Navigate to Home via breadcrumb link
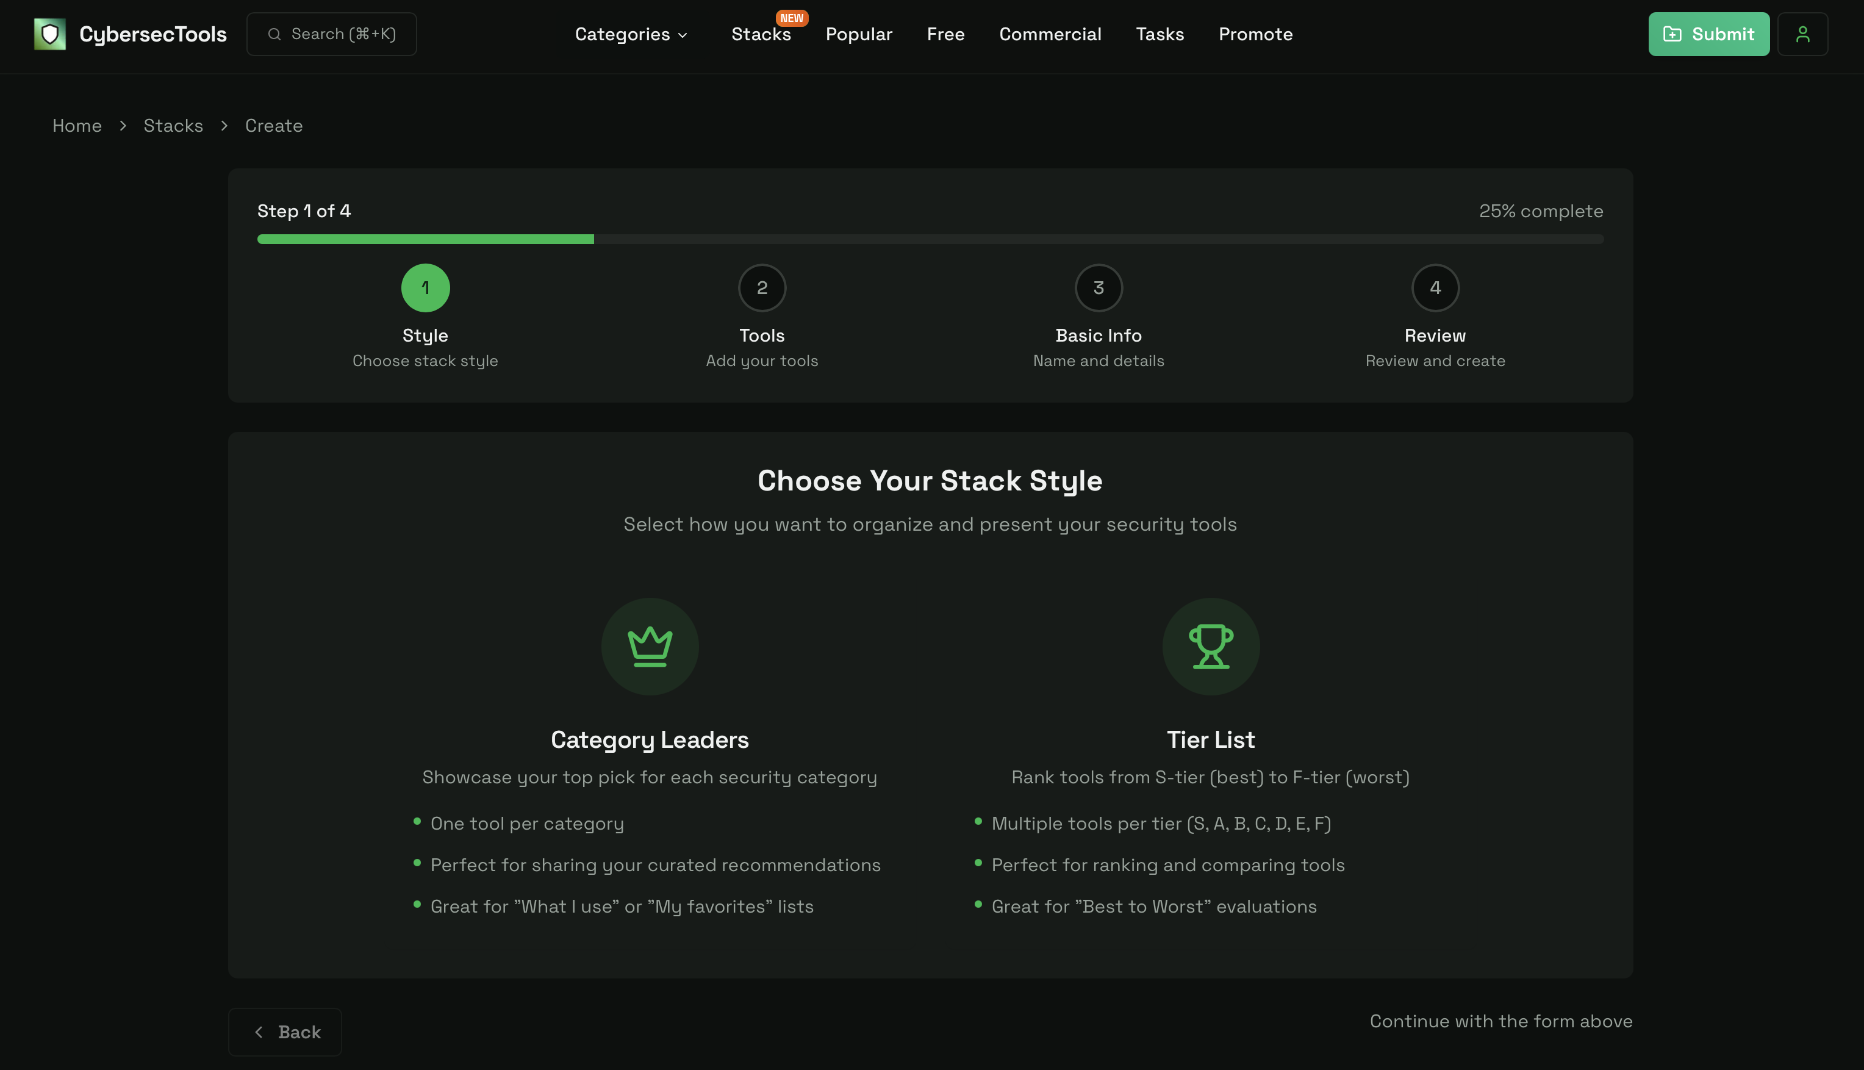Screen dimensions: 1864x1070 [x=76, y=126]
